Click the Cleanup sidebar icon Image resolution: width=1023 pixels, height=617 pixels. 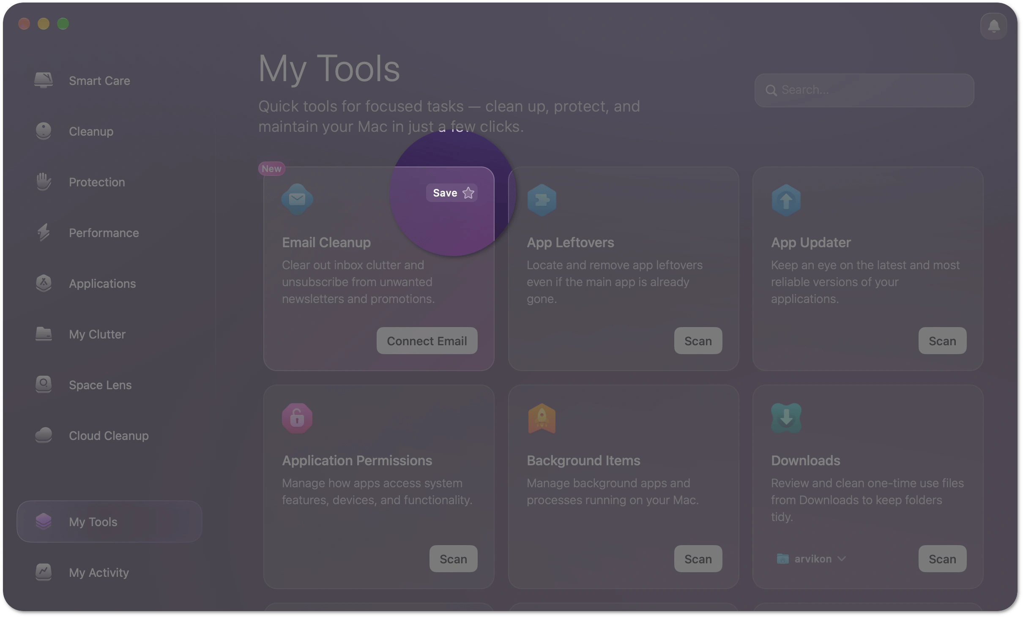tap(44, 131)
